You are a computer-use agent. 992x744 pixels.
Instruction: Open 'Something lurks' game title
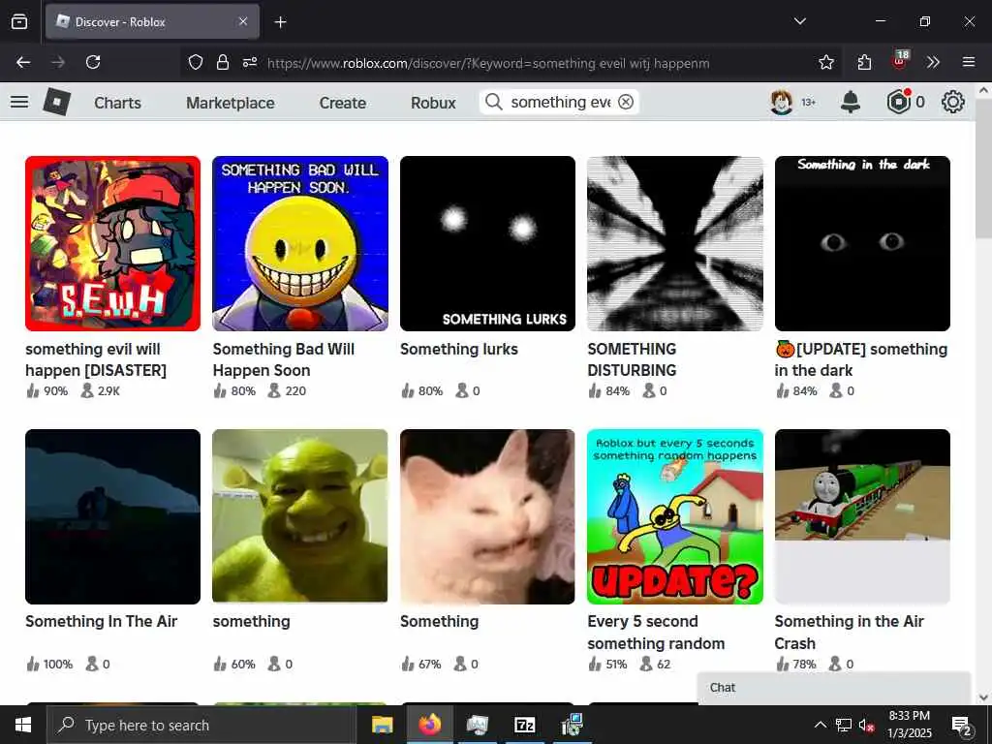458,349
